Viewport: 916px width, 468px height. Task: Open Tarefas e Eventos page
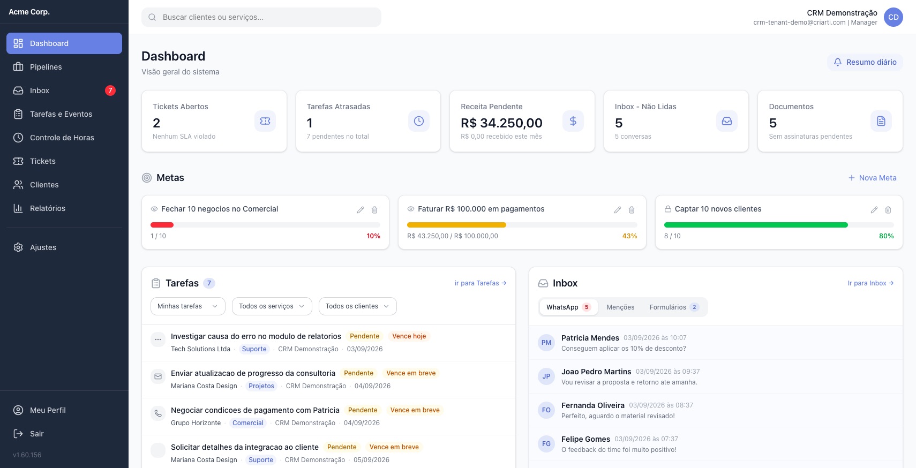click(x=64, y=114)
